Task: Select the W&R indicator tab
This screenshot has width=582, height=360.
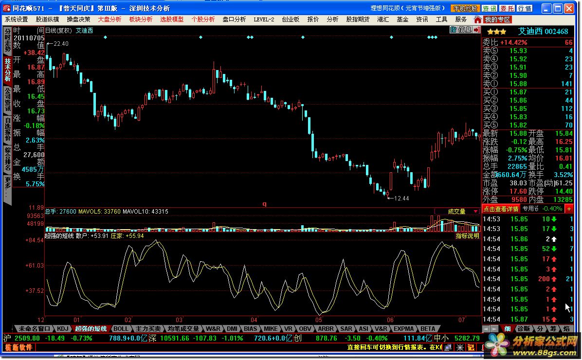Action: coord(213,329)
